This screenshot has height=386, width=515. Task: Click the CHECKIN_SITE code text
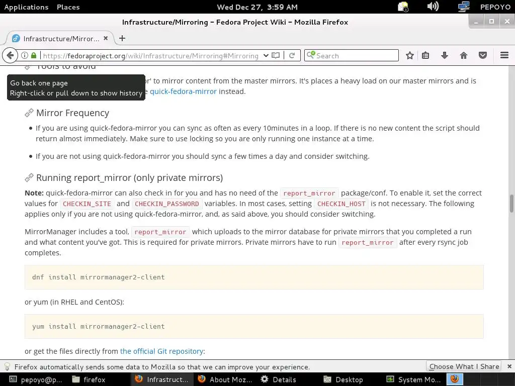87,204
